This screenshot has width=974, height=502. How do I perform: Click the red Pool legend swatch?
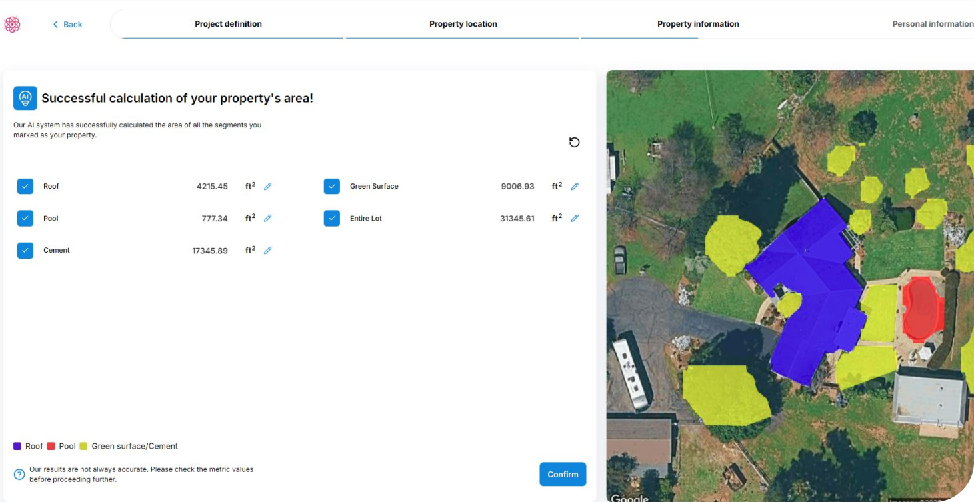tap(51, 446)
